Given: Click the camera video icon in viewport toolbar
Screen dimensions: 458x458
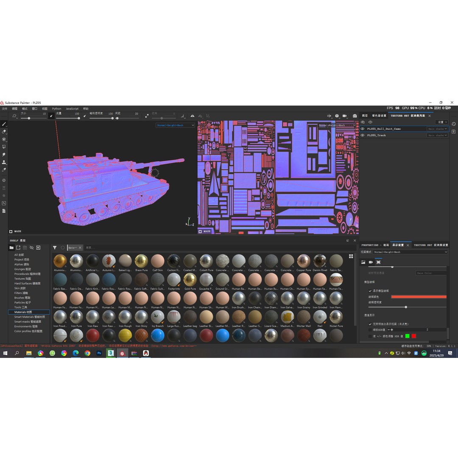Looking at the screenshot, I should 345,116.
